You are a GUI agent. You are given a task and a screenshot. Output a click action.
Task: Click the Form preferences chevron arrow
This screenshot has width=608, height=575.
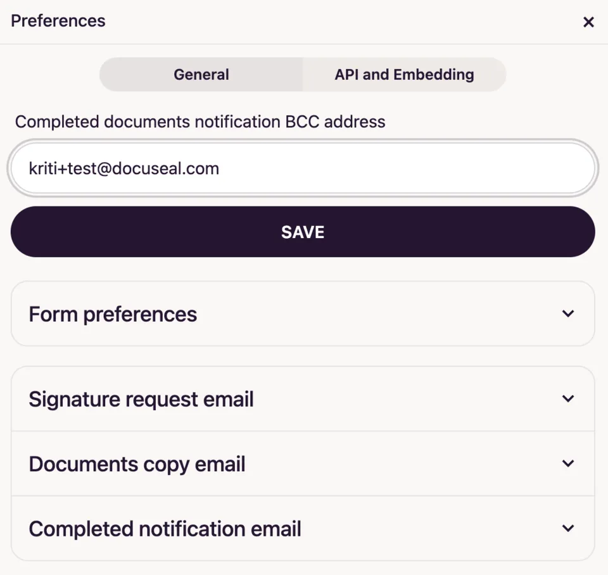click(x=568, y=313)
